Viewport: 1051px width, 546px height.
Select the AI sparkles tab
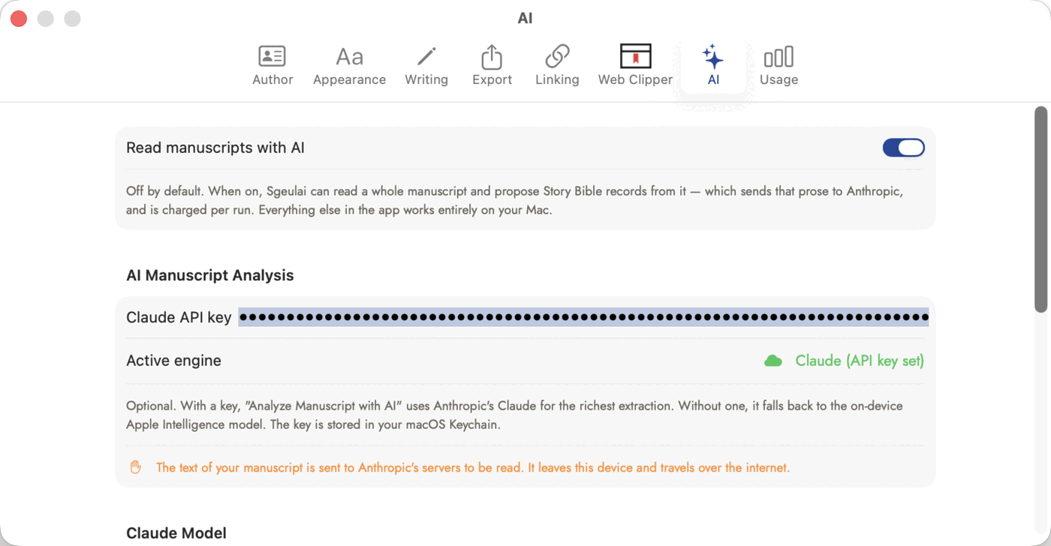pos(713,66)
